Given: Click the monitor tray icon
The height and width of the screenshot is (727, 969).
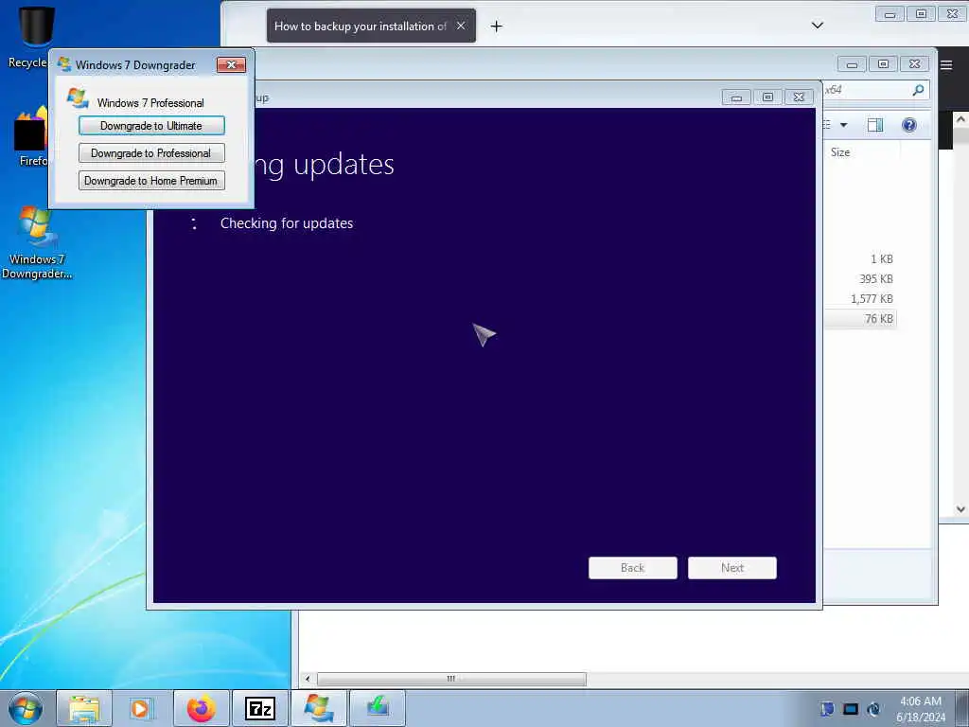Looking at the screenshot, I should tap(851, 709).
